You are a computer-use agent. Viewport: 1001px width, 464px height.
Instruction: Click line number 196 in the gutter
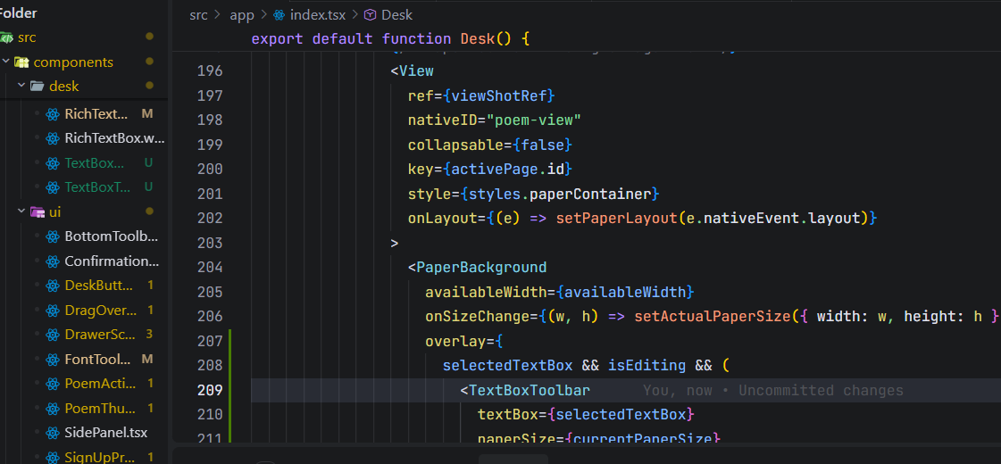point(210,70)
